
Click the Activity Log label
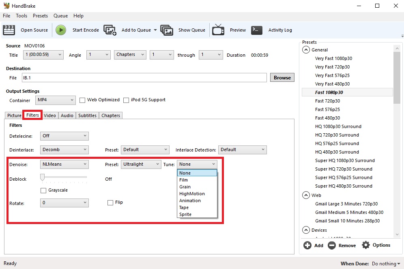280,30
